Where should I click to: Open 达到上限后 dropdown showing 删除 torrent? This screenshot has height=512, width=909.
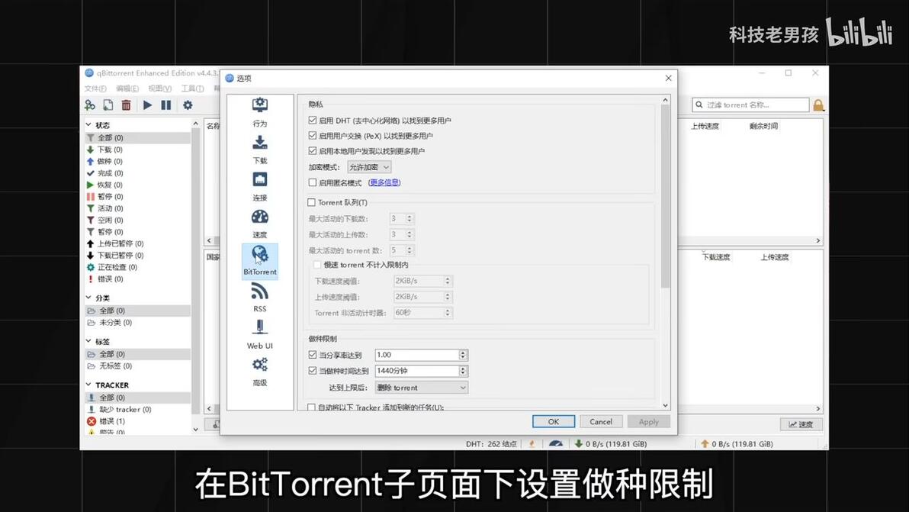[x=422, y=388]
